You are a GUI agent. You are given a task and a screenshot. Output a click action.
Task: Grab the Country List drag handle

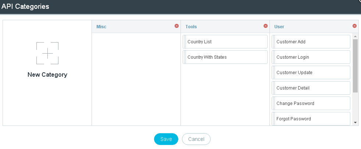tap(185, 41)
